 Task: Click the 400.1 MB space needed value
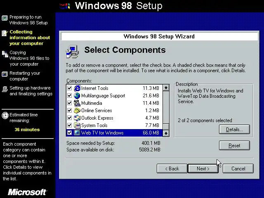pyautogui.click(x=151, y=143)
